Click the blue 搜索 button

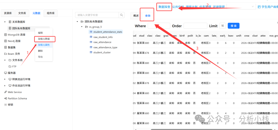[x=233, y=26]
